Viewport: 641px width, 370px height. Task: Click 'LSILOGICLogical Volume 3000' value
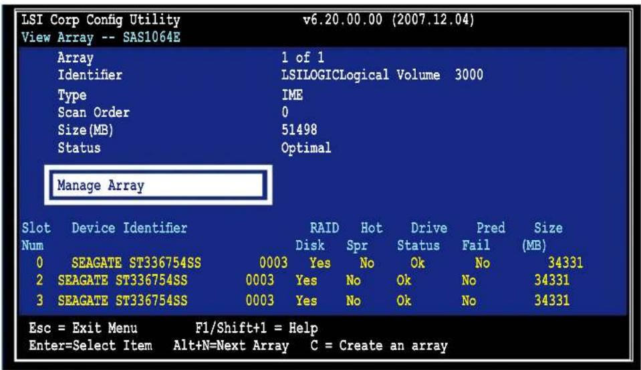(x=382, y=76)
